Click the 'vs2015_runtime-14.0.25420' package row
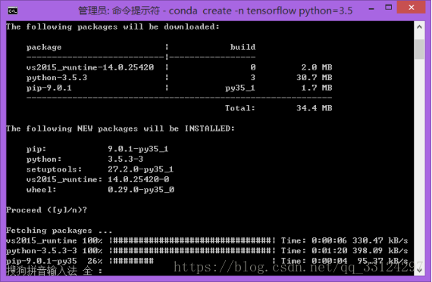Image resolution: width=432 pixels, height=282 pixels. tap(180, 67)
